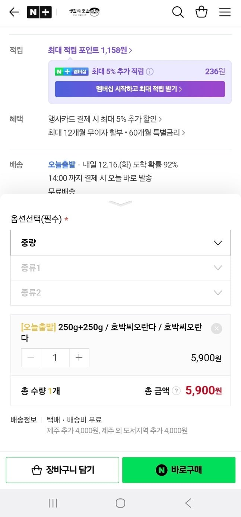
Task: Open 최대 적립 포인트 1,158원 link
Action: [90, 50]
